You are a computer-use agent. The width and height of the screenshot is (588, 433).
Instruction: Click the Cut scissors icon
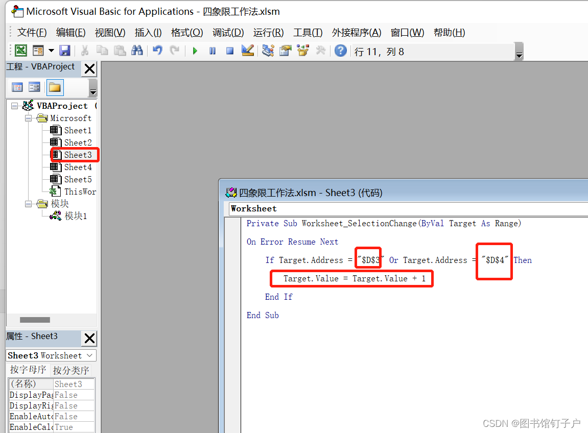click(x=85, y=51)
